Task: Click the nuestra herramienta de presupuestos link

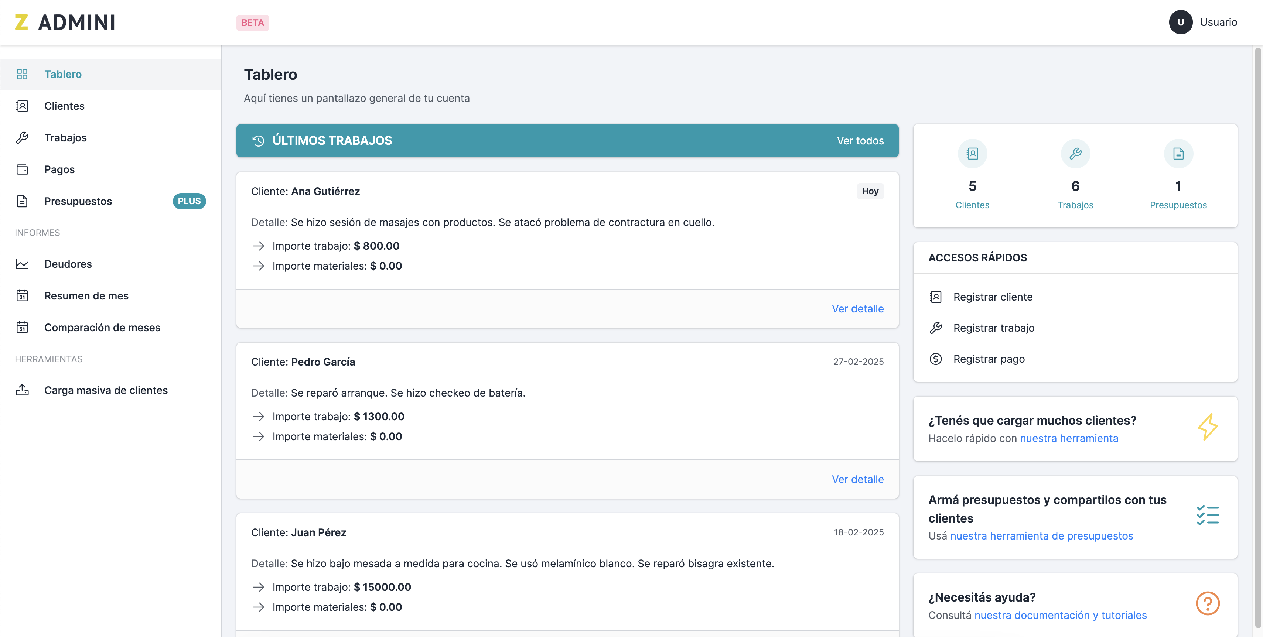Action: [x=1041, y=536]
